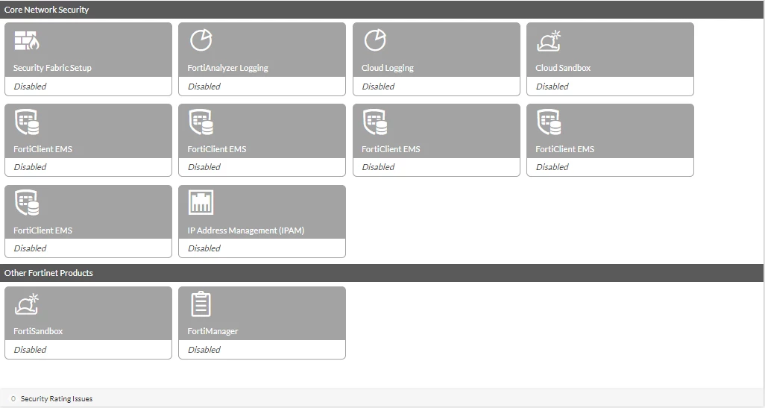Viewport: 765px width, 408px height.
Task: Click Disabled status under Cloud Logging
Action: tap(378, 87)
